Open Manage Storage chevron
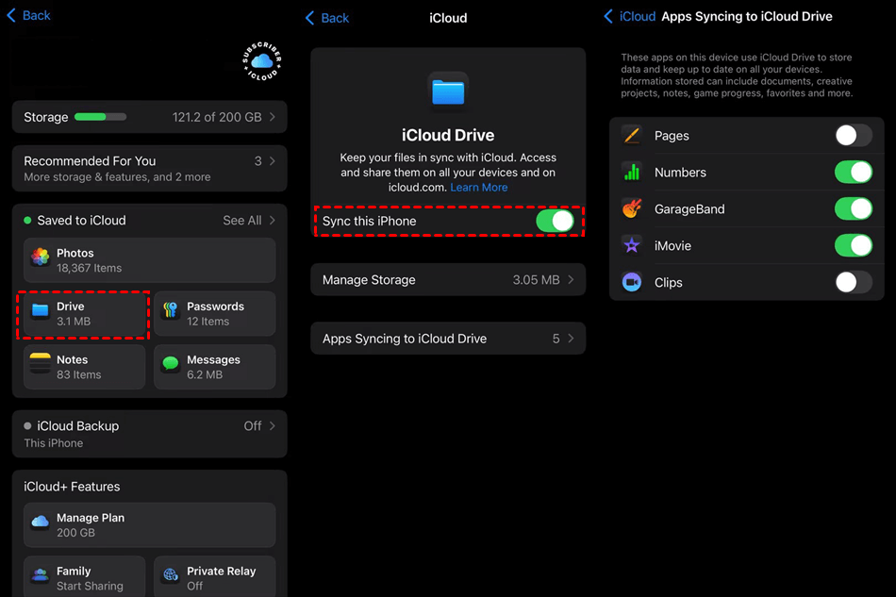 pos(571,280)
